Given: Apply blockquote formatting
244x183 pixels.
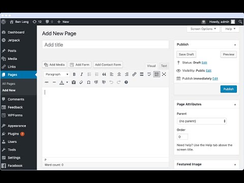Looking at the screenshot, I should pyautogui.click(x=104, y=74).
